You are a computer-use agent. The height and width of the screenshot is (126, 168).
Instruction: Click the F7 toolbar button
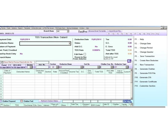(x=135, y=34)
